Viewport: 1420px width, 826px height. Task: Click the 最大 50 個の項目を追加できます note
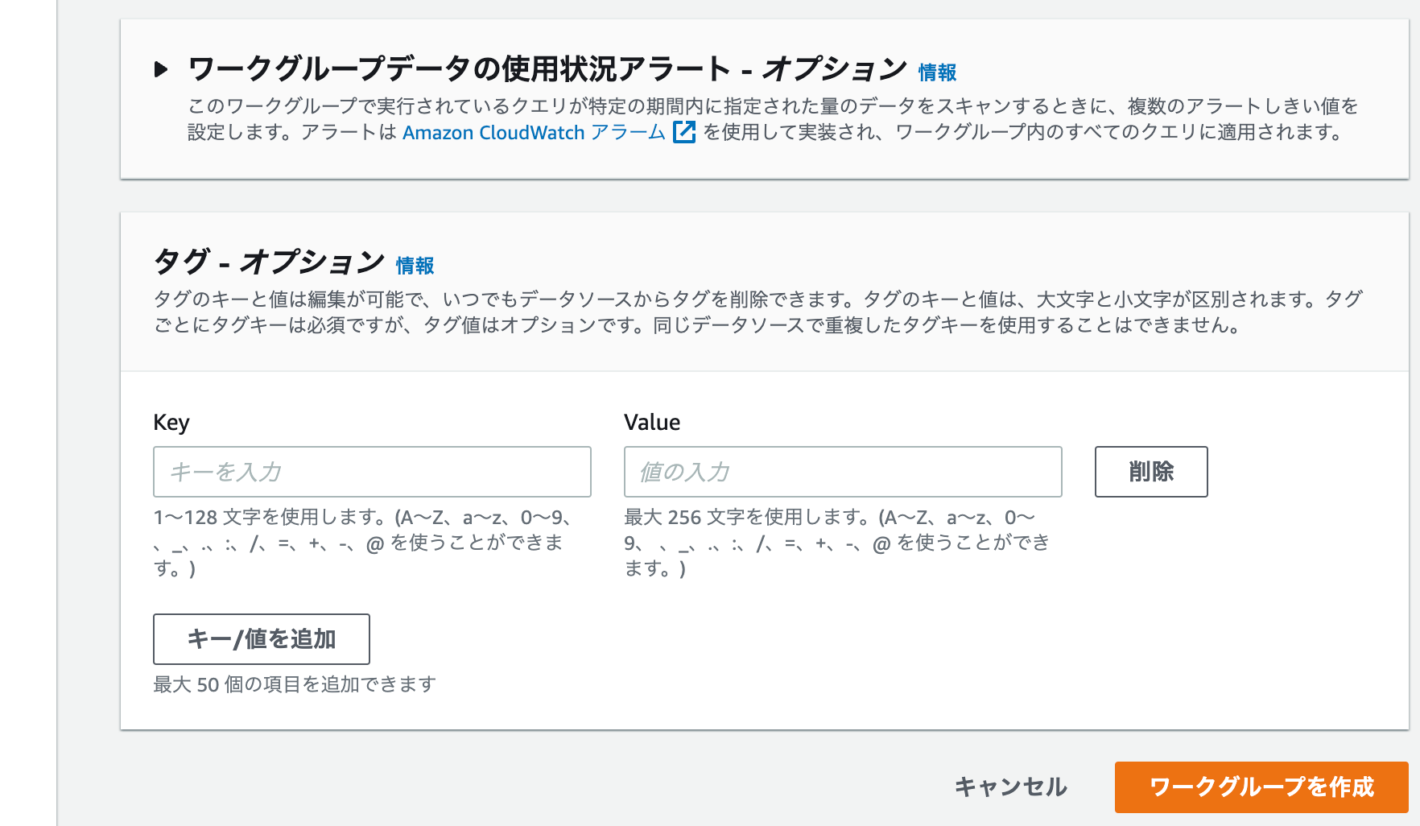click(295, 684)
